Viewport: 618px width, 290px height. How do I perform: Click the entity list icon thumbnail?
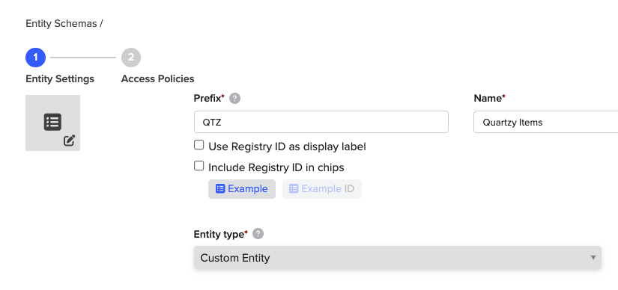[x=53, y=122]
